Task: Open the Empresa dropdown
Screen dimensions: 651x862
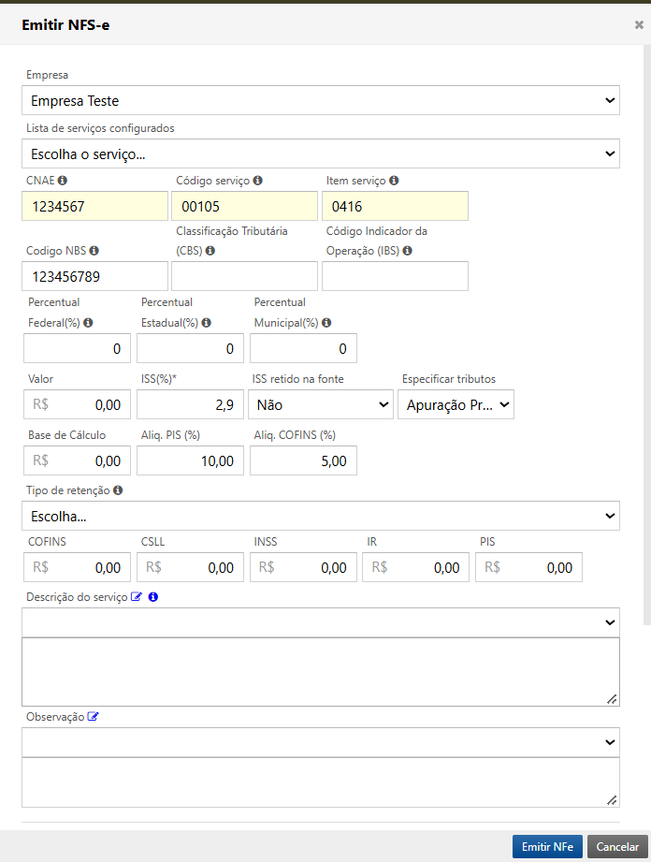Action: pyautogui.click(x=321, y=100)
